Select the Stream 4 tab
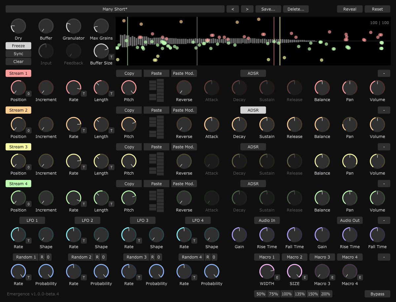 [x=18, y=183]
